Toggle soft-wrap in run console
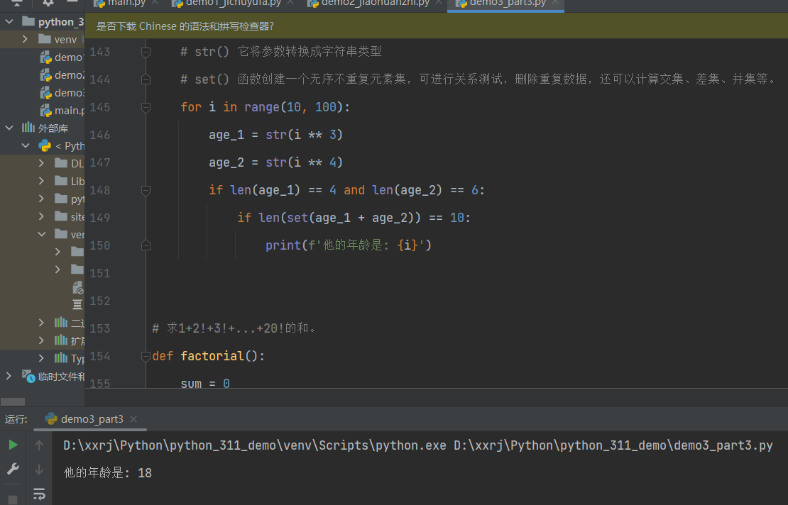This screenshot has width=788, height=505. tap(39, 494)
